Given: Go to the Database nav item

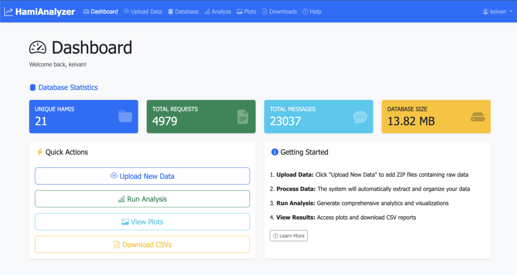Looking at the screenshot, I should point(183,11).
